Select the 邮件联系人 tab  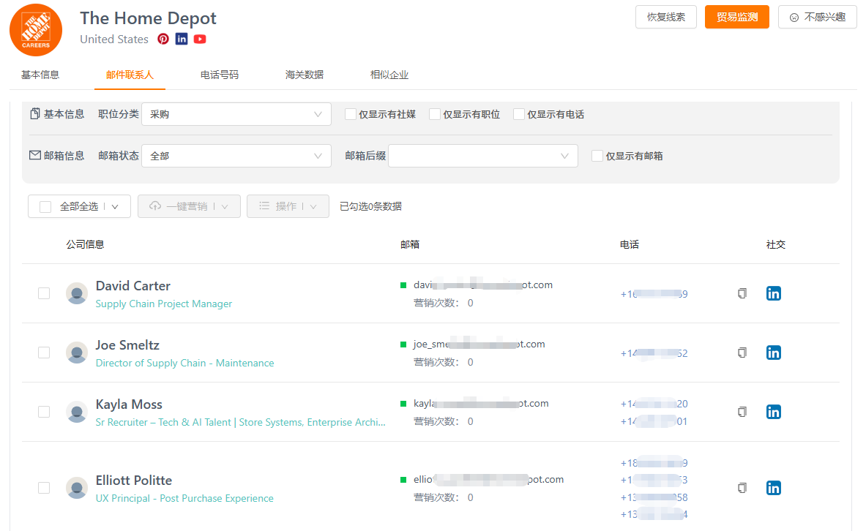(130, 75)
